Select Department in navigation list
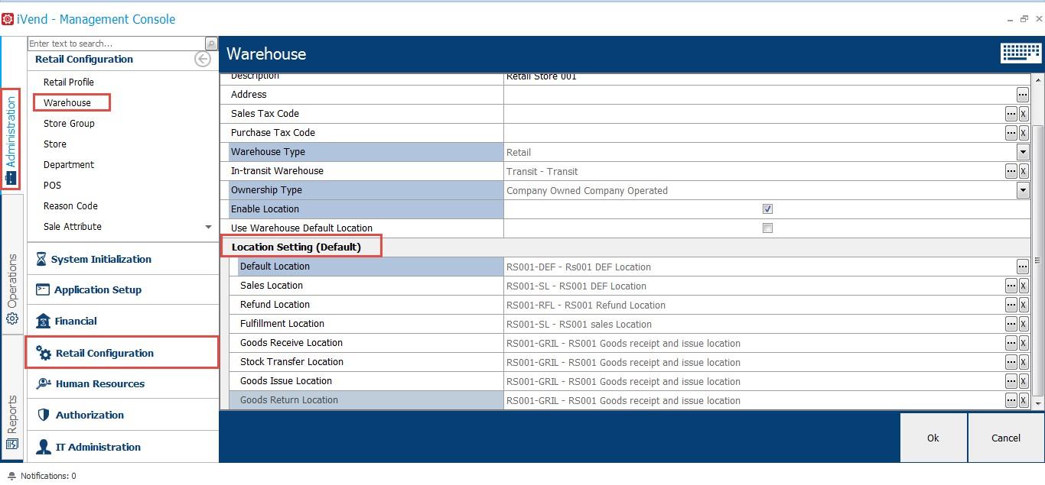The width and height of the screenshot is (1045, 485). coord(69,164)
